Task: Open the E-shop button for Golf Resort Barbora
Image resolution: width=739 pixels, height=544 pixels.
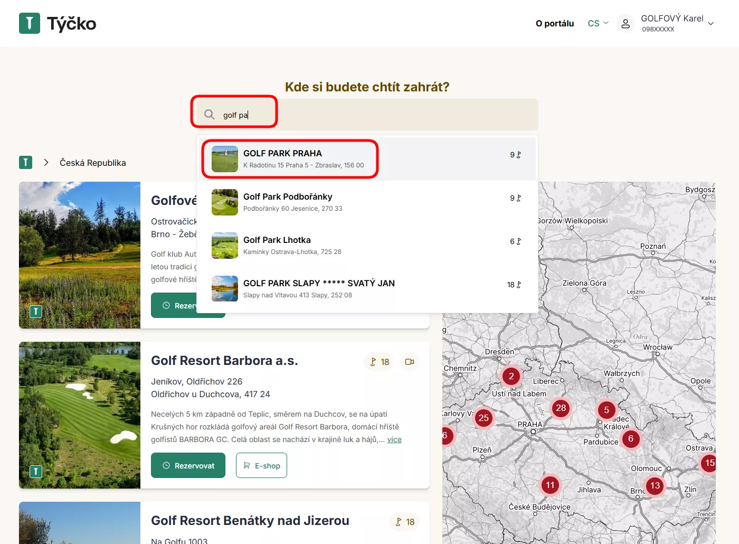Action: [x=261, y=465]
